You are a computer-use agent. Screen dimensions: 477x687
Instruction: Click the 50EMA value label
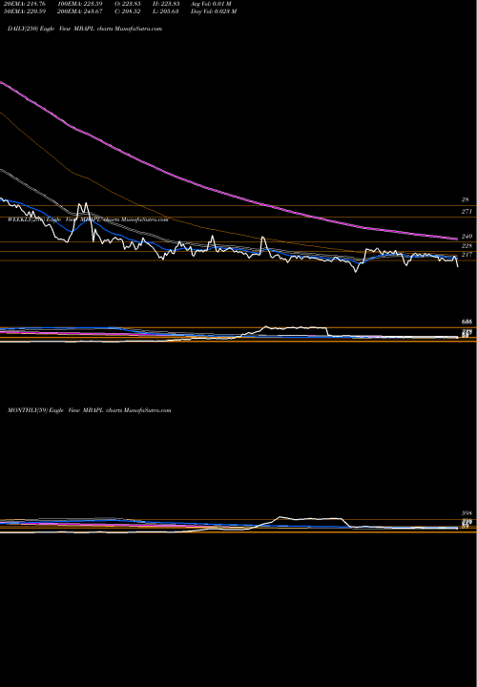point(26,11)
